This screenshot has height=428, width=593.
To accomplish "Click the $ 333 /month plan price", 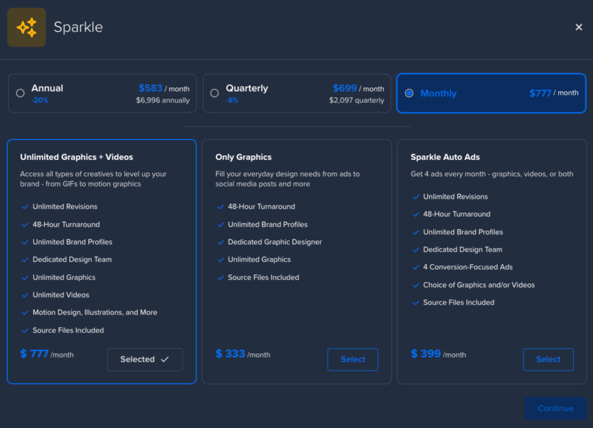I will 243,354.
